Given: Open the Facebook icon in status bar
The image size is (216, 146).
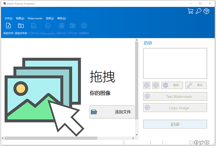Looking at the screenshot, I should click(x=196, y=142).
